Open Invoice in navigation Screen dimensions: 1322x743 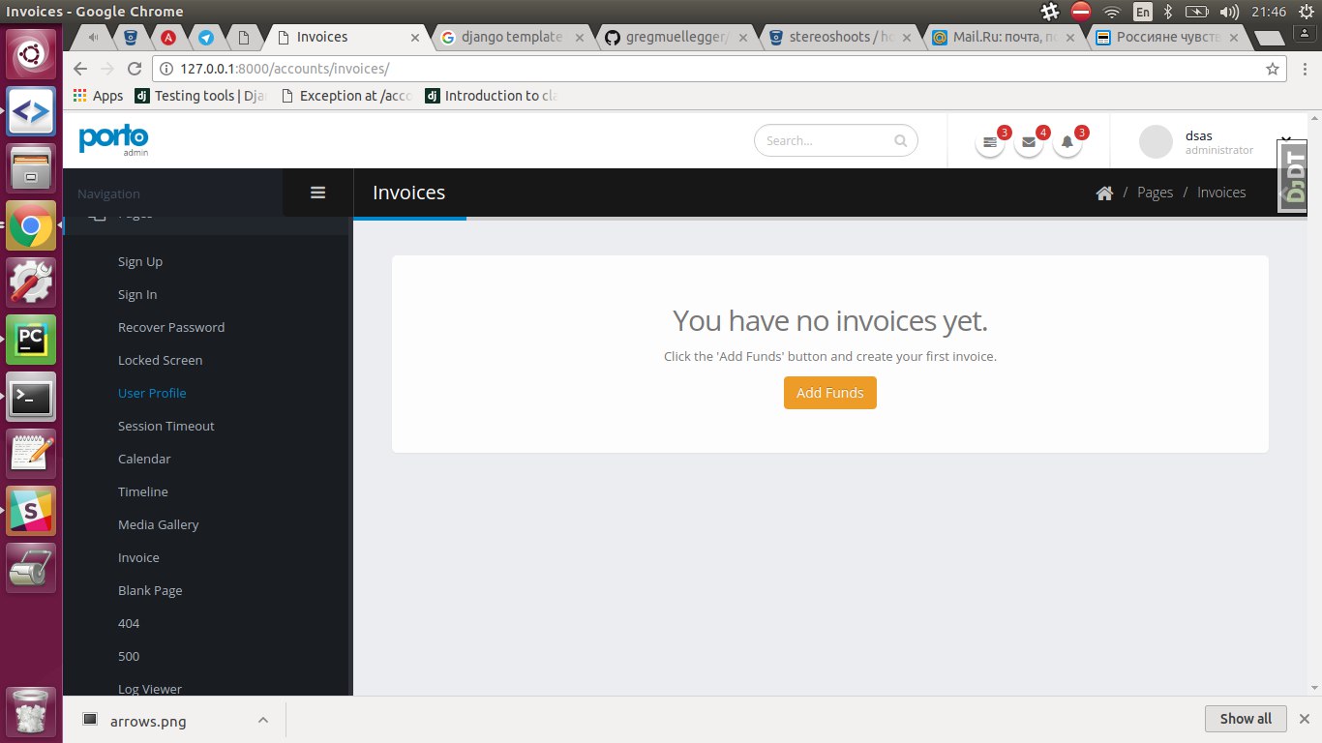click(x=138, y=558)
